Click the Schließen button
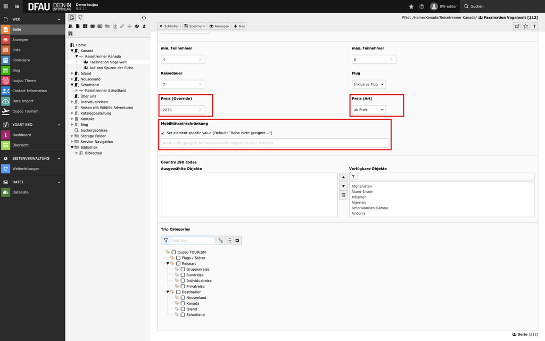This screenshot has width=545, height=341. (x=169, y=26)
